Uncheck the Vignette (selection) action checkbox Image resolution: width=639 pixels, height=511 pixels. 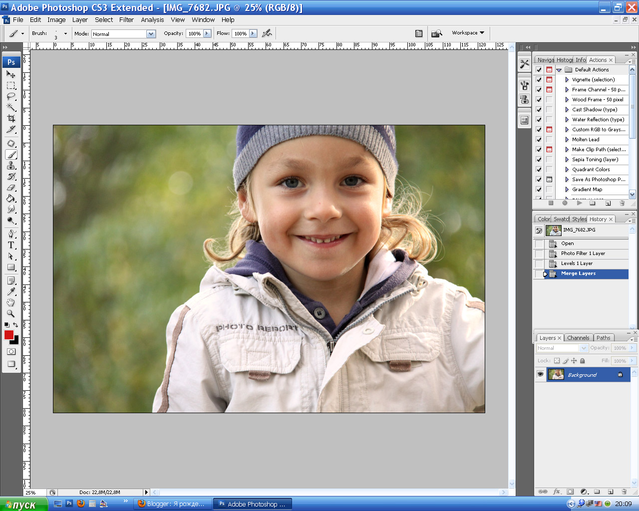tap(539, 80)
